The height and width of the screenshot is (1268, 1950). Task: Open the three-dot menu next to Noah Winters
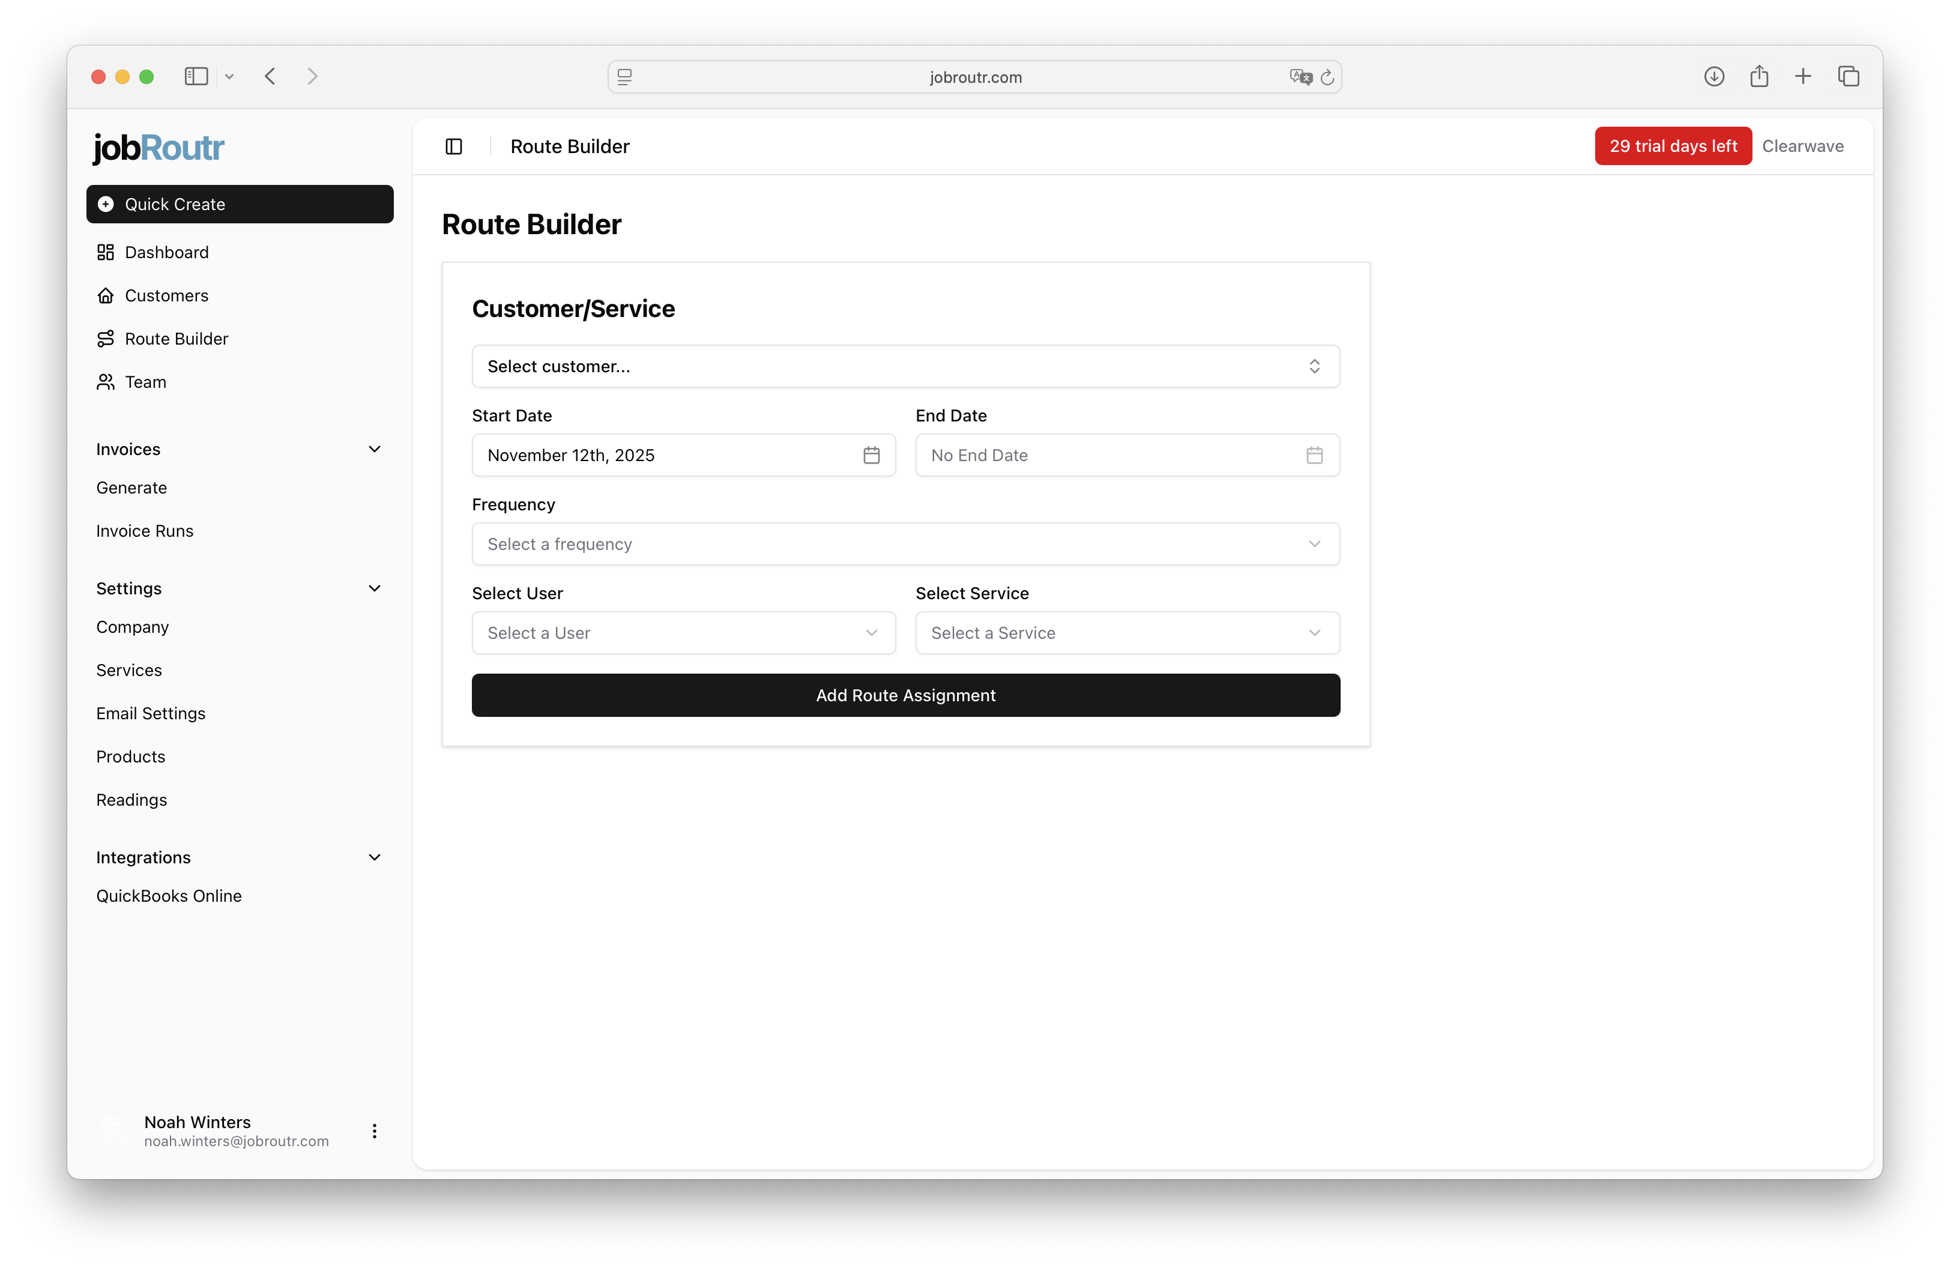click(375, 1131)
